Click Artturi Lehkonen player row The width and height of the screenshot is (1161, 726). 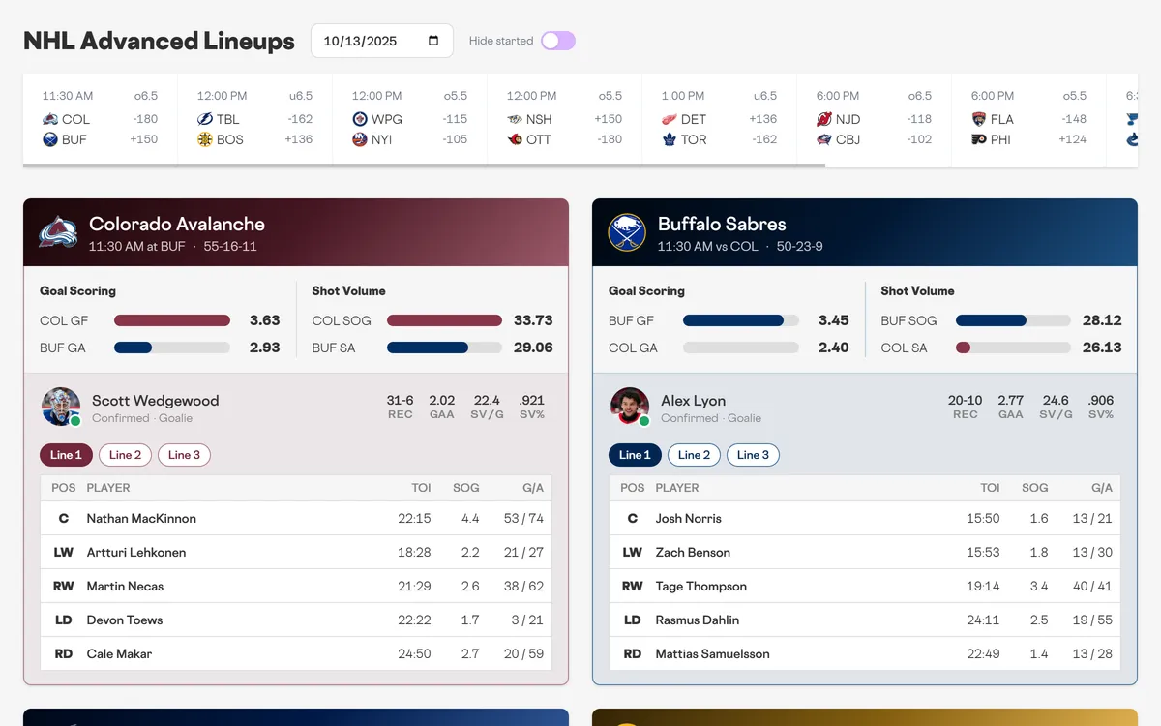pyautogui.click(x=296, y=552)
